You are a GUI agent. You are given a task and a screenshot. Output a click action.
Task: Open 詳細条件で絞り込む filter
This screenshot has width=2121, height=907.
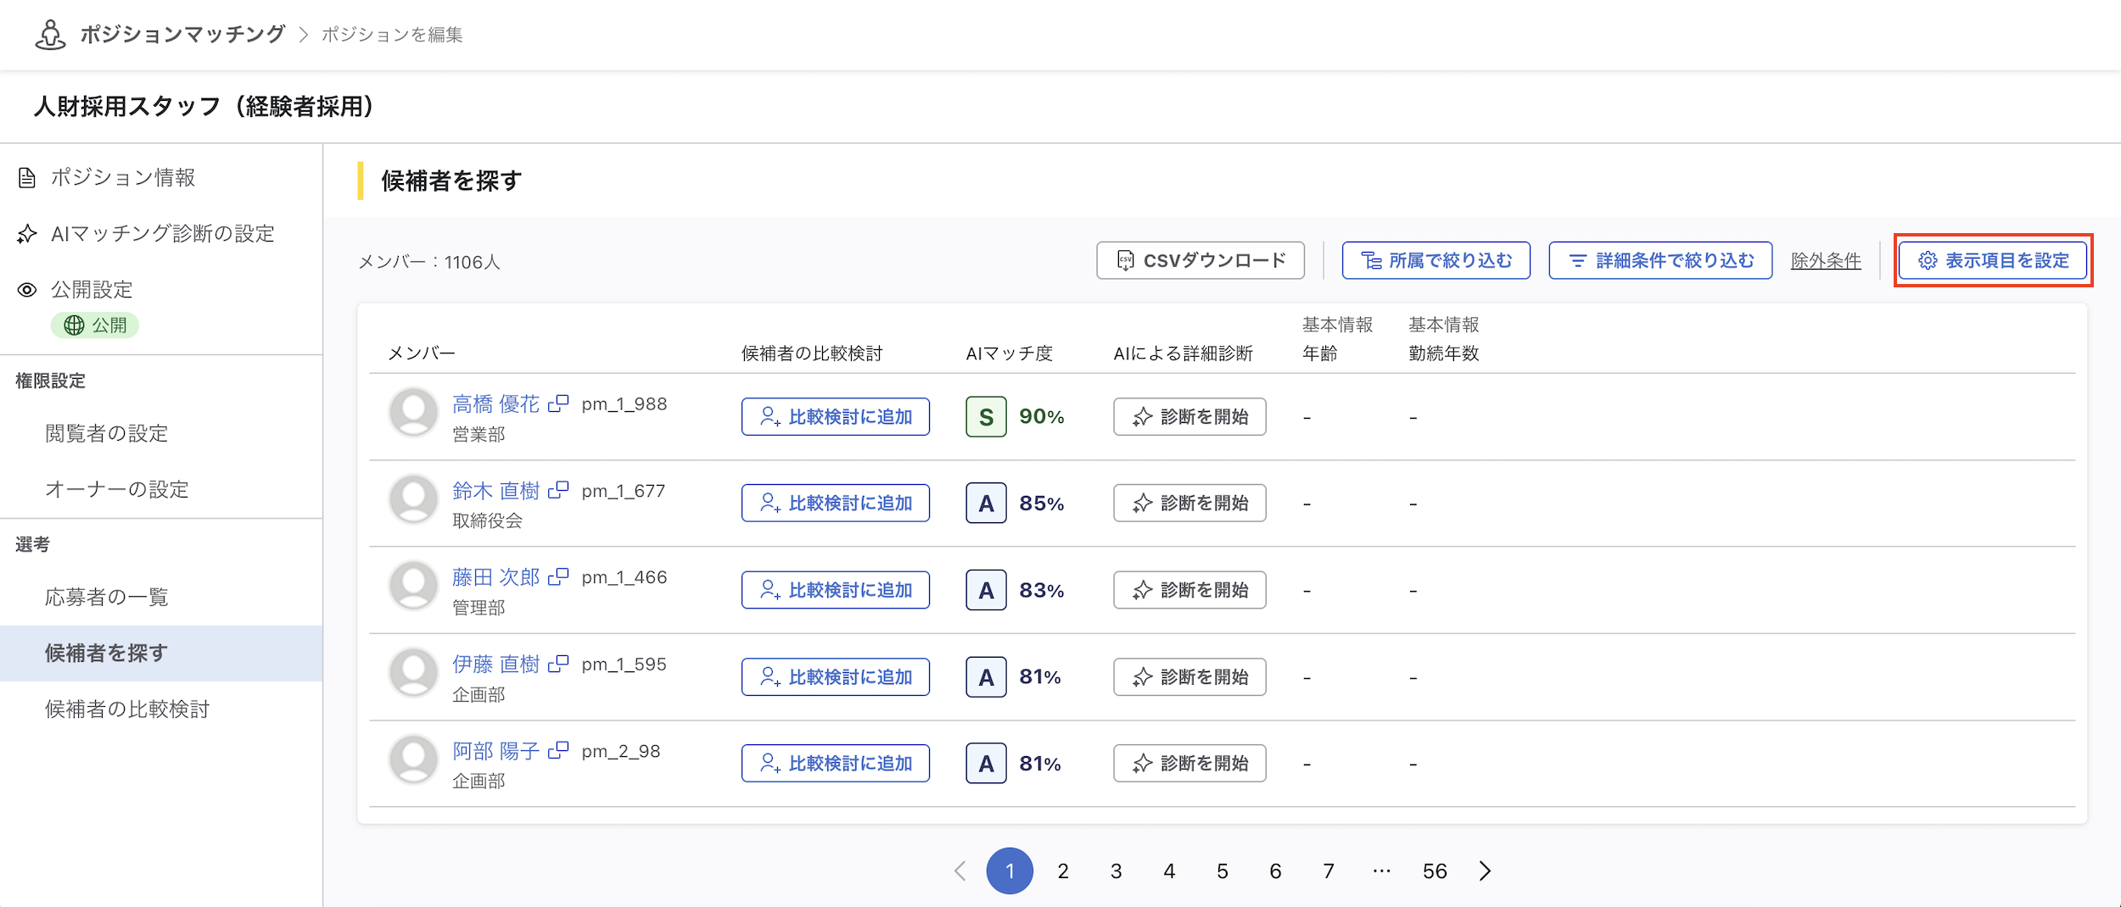pyautogui.click(x=1660, y=260)
